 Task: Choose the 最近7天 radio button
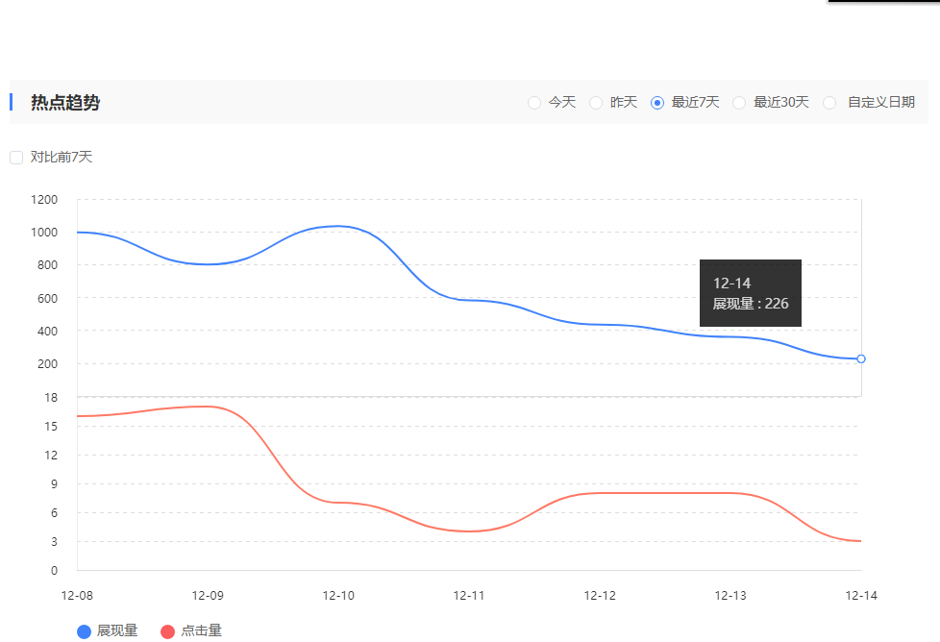(657, 103)
